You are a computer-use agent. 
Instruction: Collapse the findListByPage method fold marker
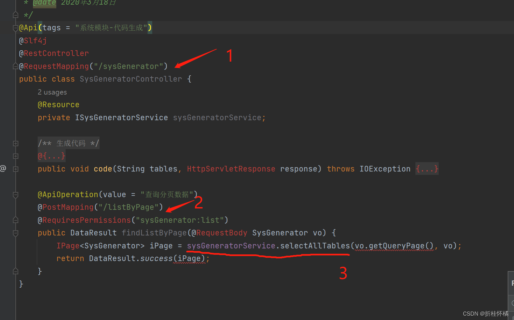pos(15,233)
